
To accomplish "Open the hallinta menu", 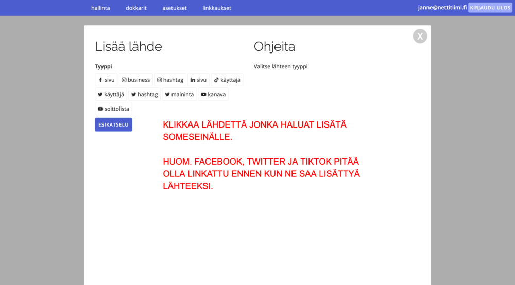I will (x=100, y=8).
